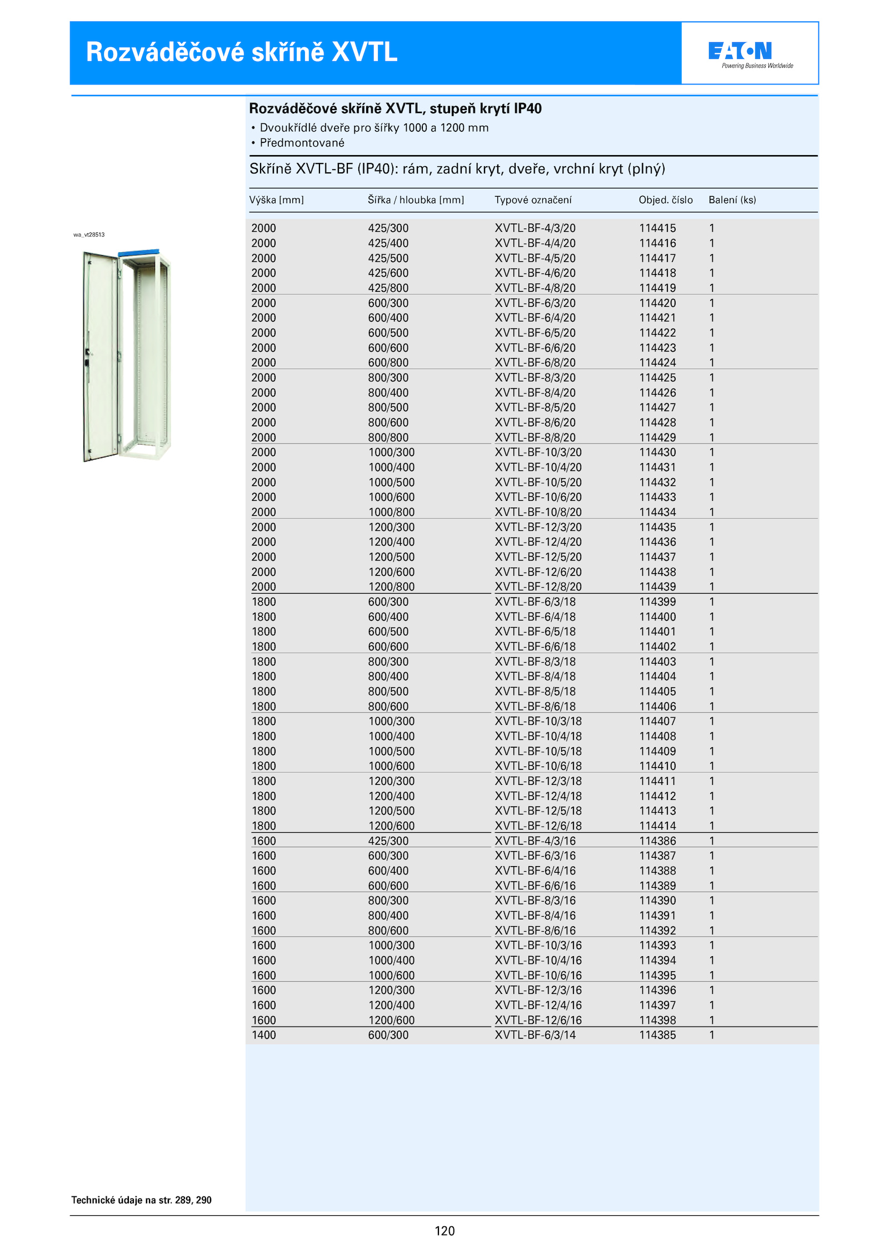
Task: Click order number '114400'
Action: click(657, 617)
